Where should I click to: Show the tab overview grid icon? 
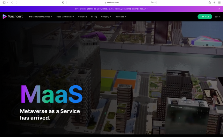pos(219,3)
